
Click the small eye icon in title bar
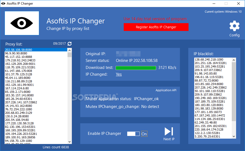(x=3, y=3)
